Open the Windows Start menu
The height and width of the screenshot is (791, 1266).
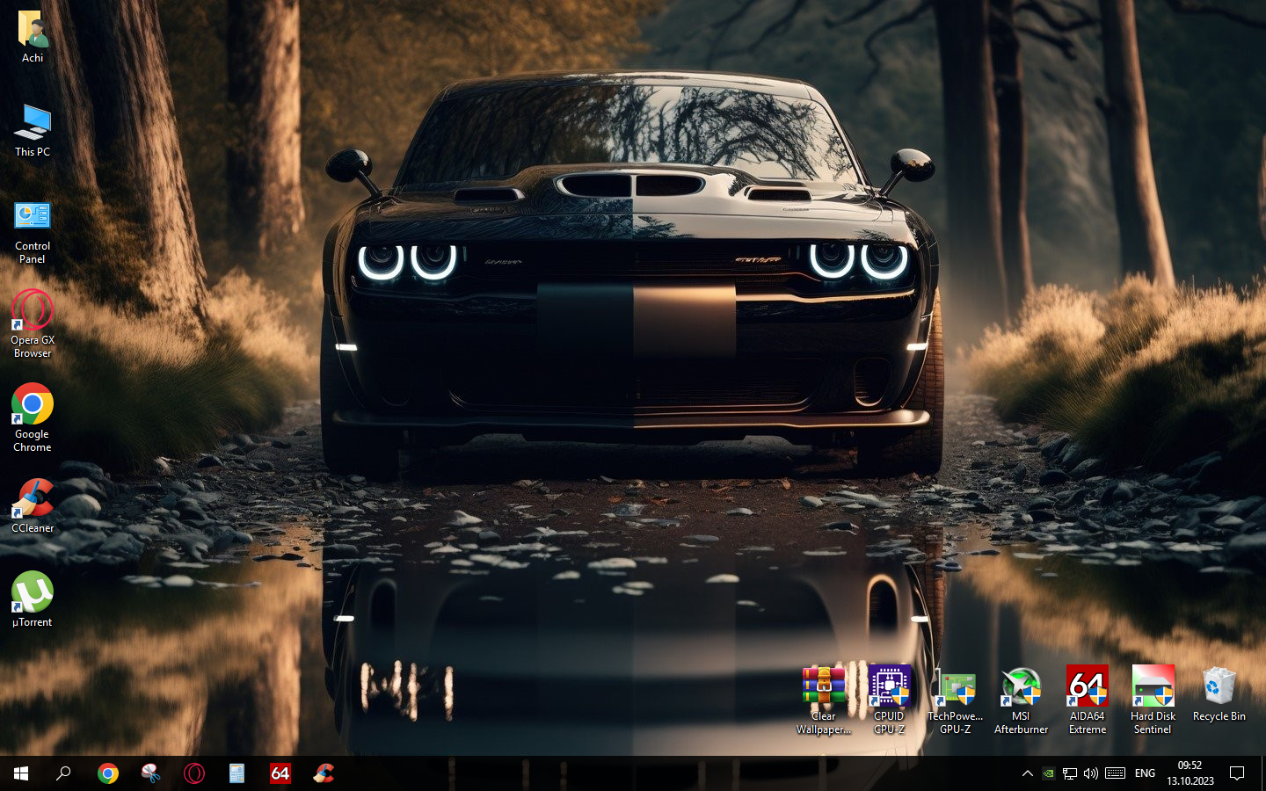pyautogui.click(x=21, y=773)
